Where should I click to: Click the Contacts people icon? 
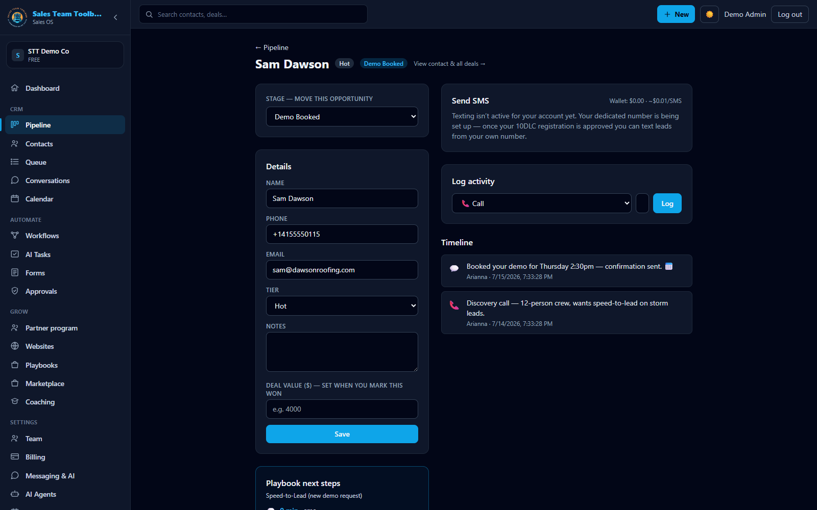pyautogui.click(x=15, y=143)
